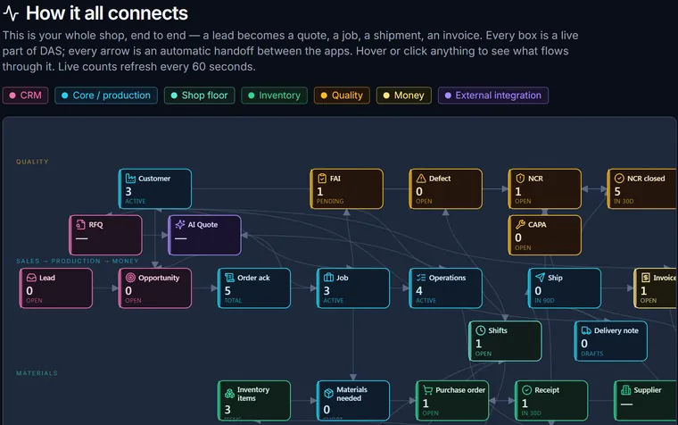Click the Customer node factory icon
Image resolution: width=678 pixels, height=425 pixels.
click(130, 179)
